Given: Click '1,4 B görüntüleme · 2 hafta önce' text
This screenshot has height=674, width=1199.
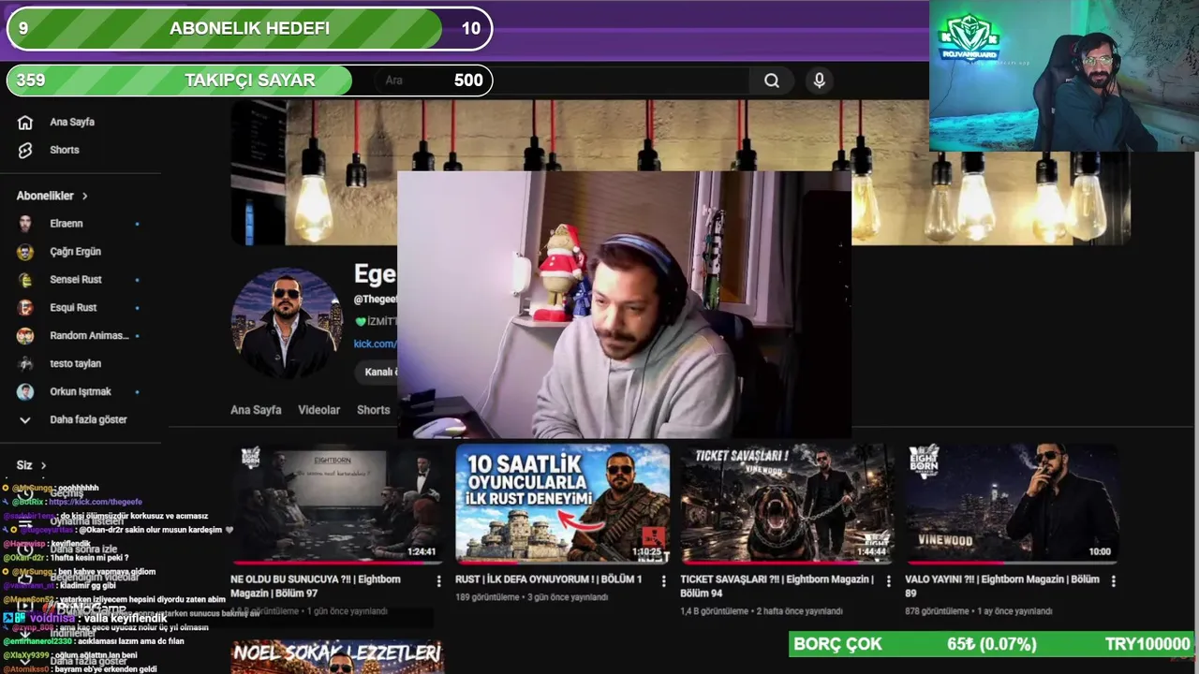Looking at the screenshot, I should click(x=762, y=611).
